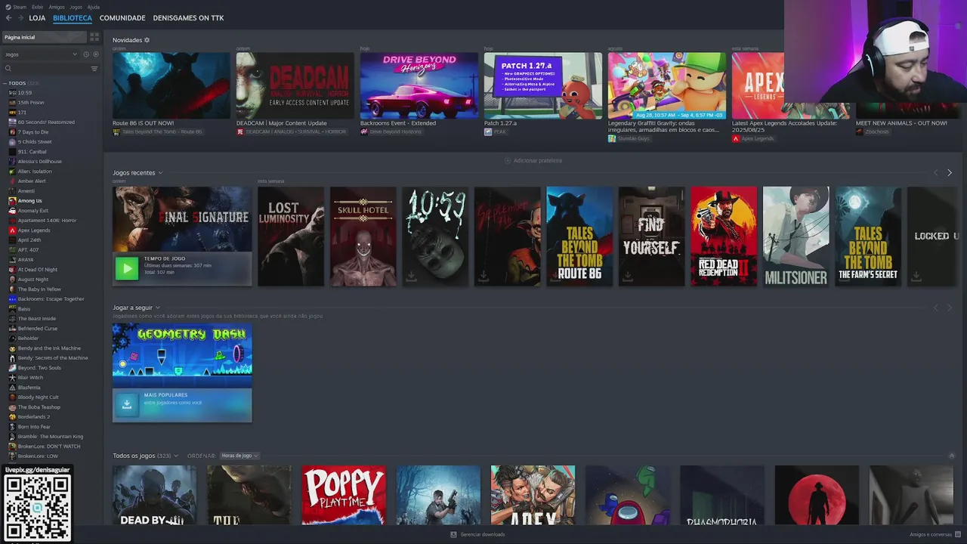Open Poppy Playtime cover
Image resolution: width=967 pixels, height=544 pixels.
(344, 495)
